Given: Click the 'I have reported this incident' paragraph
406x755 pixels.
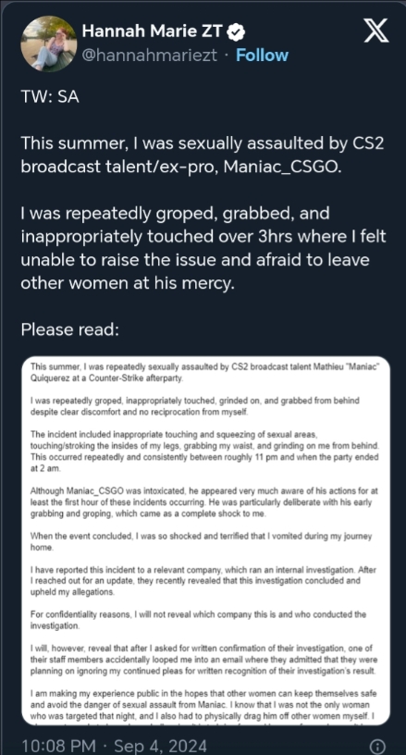Looking at the screenshot, I should pyautogui.click(x=203, y=581).
